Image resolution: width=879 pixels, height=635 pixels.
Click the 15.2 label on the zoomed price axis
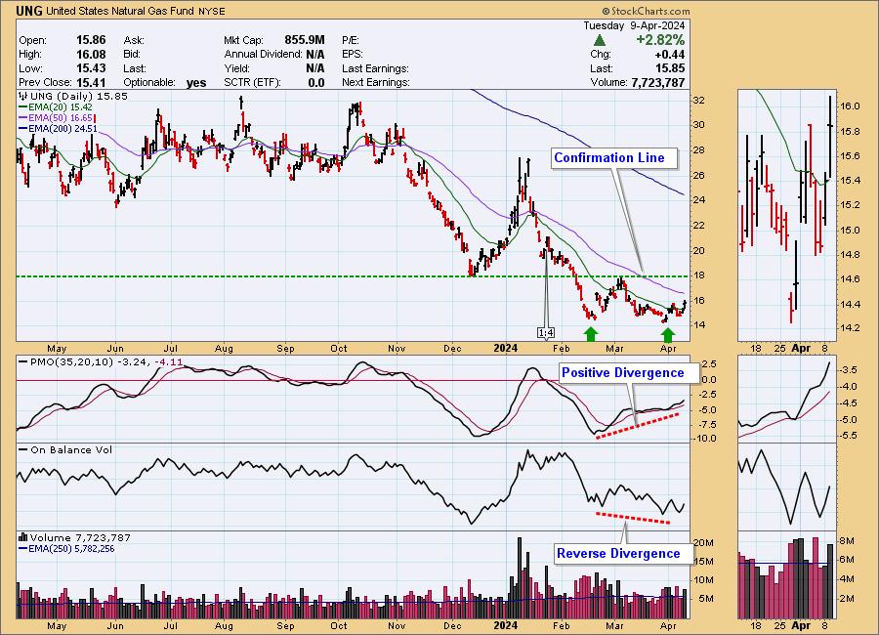[850, 205]
